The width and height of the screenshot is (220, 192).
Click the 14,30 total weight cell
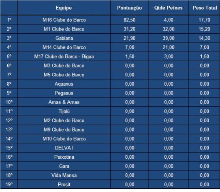[x=205, y=38]
